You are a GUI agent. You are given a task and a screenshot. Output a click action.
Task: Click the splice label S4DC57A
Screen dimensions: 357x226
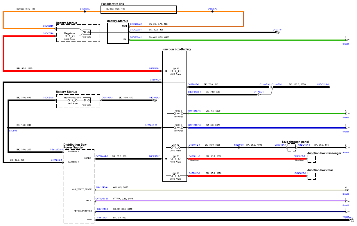[85, 9]
